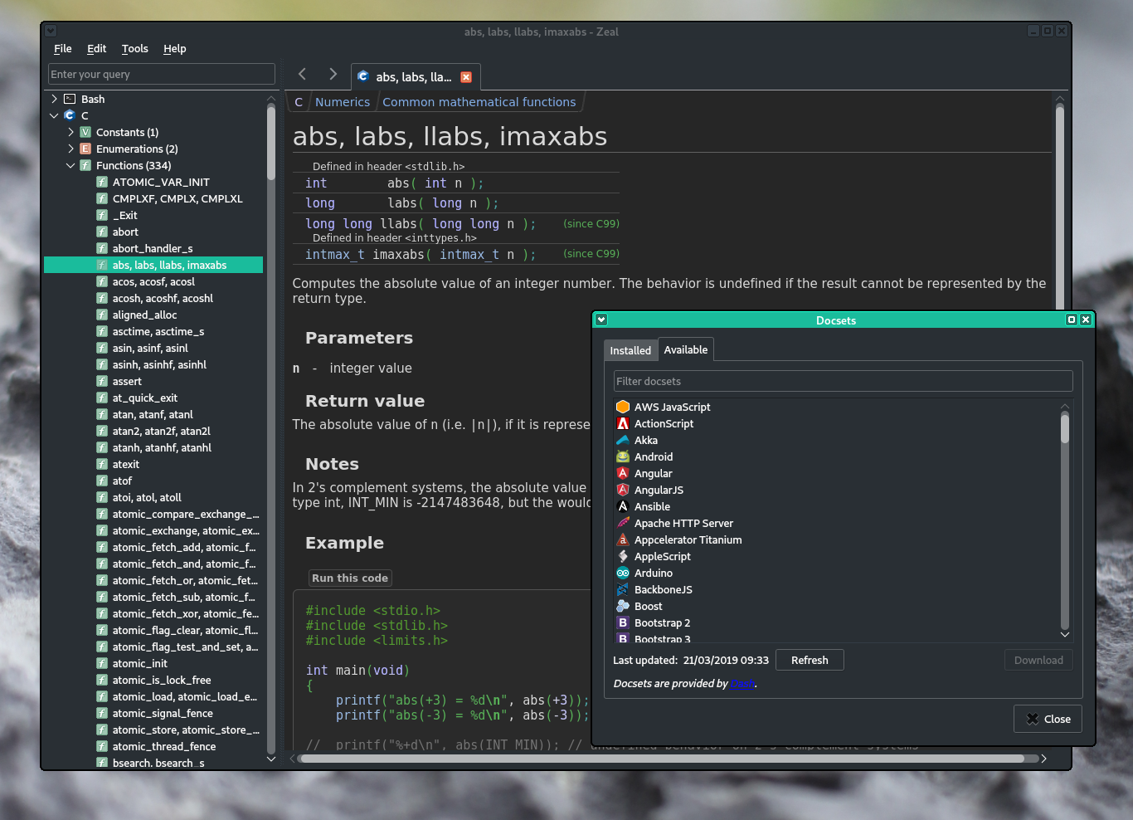Image resolution: width=1133 pixels, height=820 pixels.
Task: Close the abs, labs tab with red X
Action: point(466,77)
